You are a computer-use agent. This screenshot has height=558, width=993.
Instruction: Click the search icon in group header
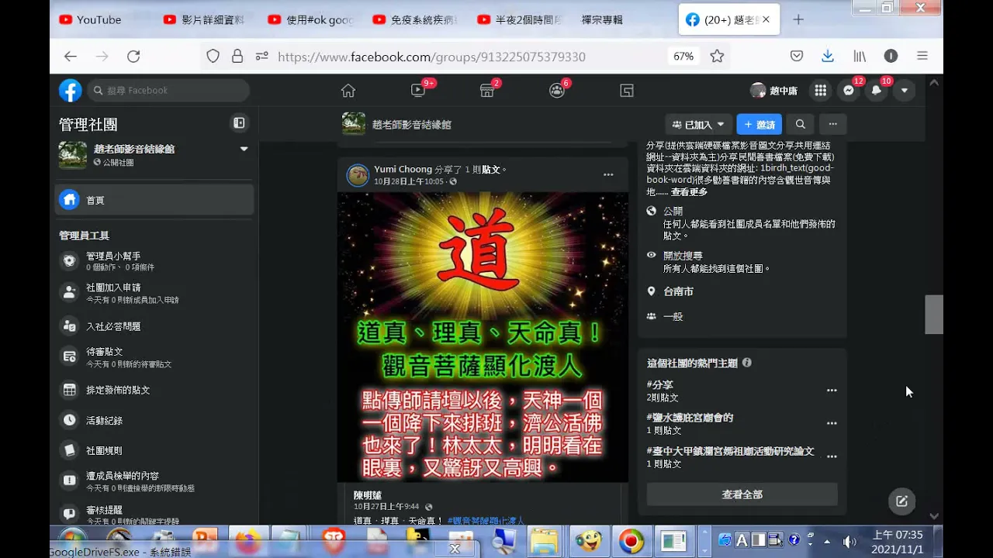point(801,124)
